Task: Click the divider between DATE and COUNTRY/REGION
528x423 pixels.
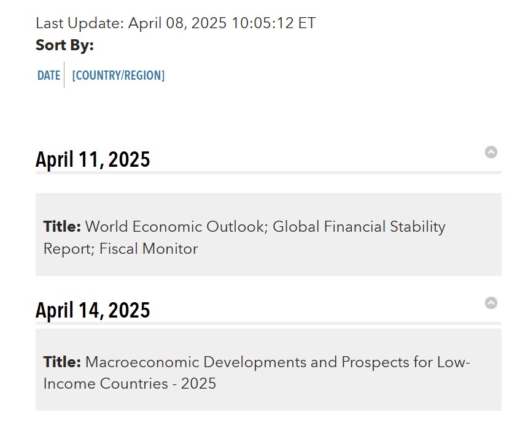Action: tap(64, 75)
